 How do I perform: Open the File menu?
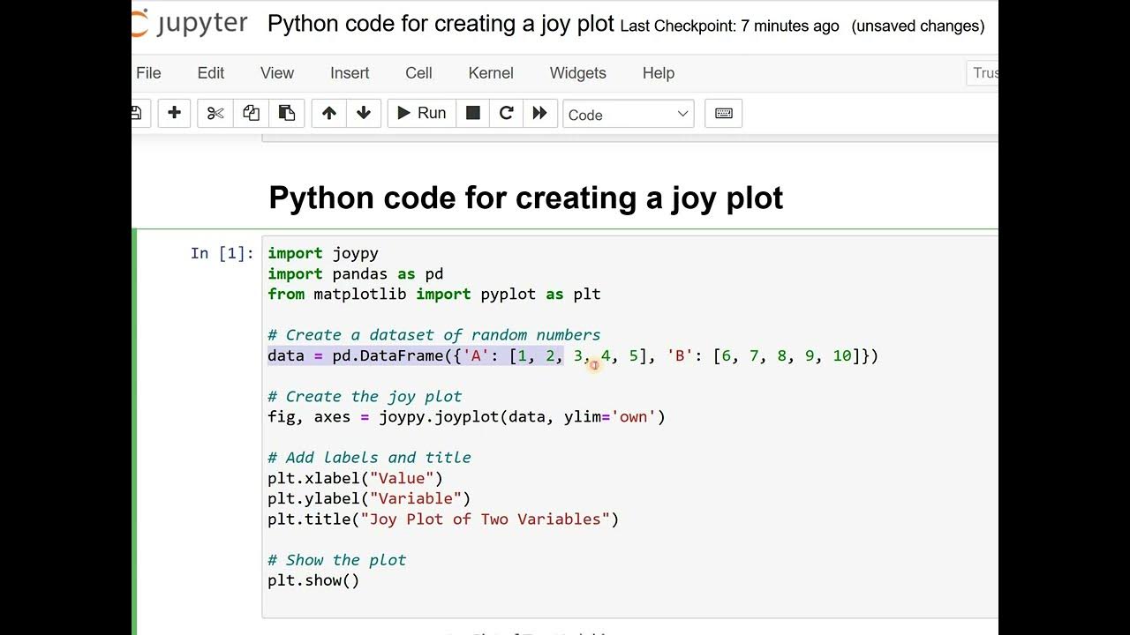148,73
